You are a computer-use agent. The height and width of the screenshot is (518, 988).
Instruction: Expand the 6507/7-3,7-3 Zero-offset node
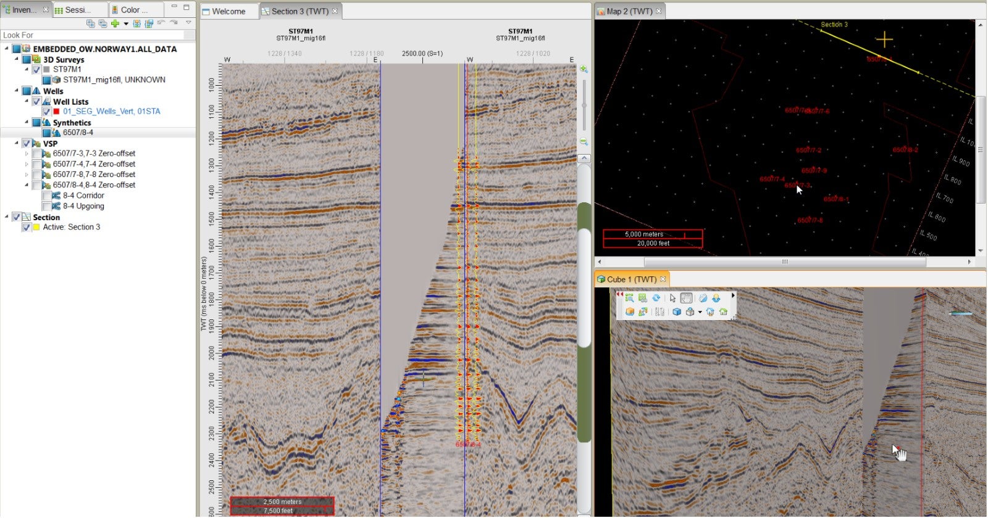(x=27, y=154)
